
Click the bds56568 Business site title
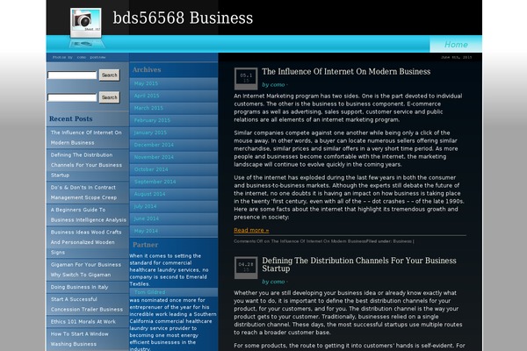[183, 18]
